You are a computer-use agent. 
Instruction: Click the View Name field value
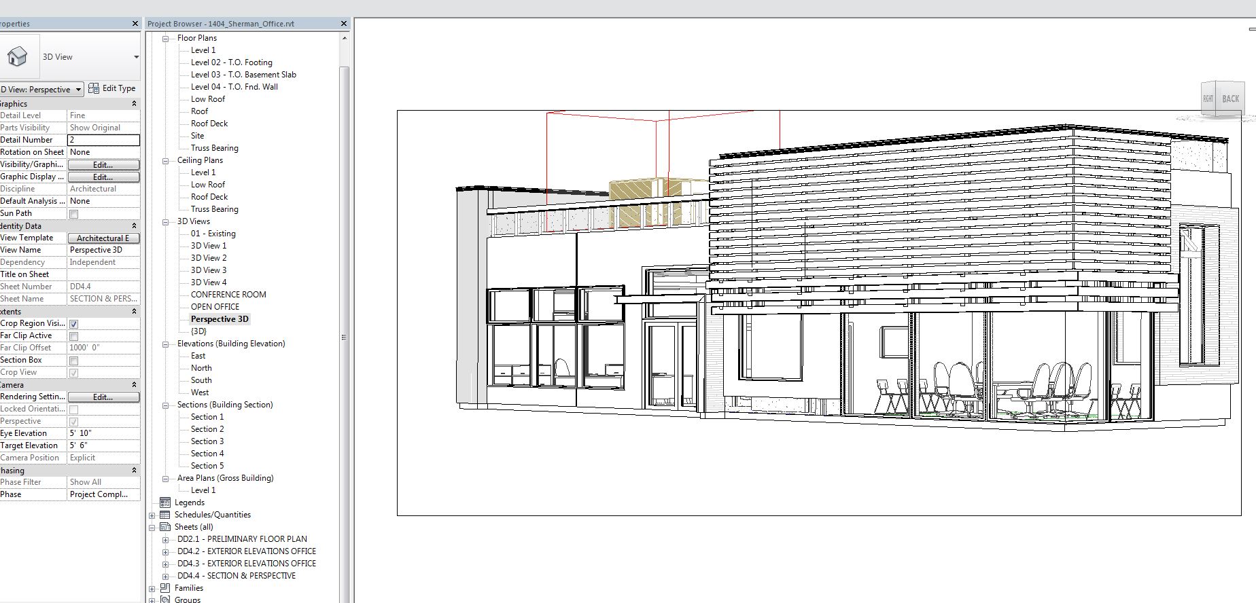point(103,250)
